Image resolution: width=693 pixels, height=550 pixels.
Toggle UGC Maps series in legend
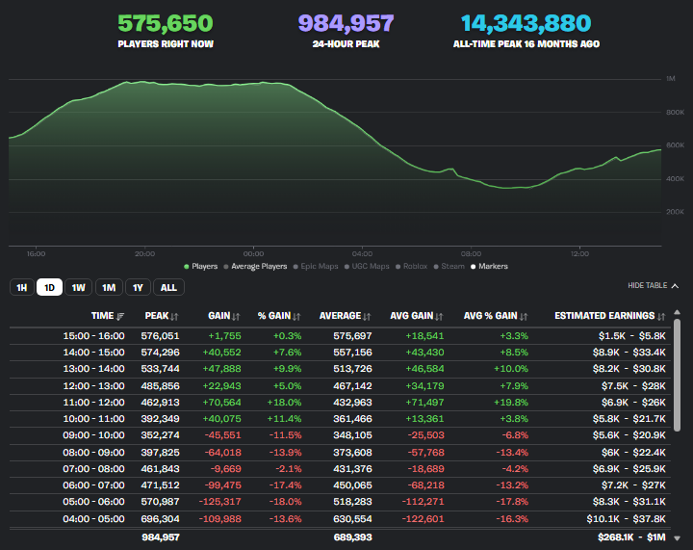coord(367,266)
